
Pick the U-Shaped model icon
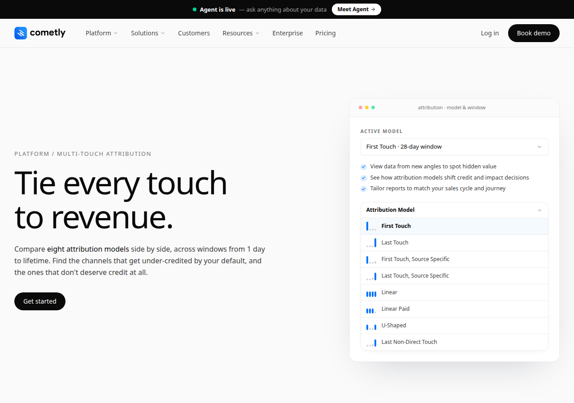pyautogui.click(x=371, y=326)
